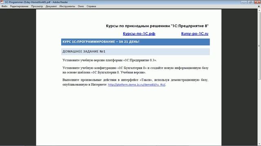The width and height of the screenshot is (261, 146).
Task: Follow the Kursy-po-1C.ru link
Action: (195, 34)
